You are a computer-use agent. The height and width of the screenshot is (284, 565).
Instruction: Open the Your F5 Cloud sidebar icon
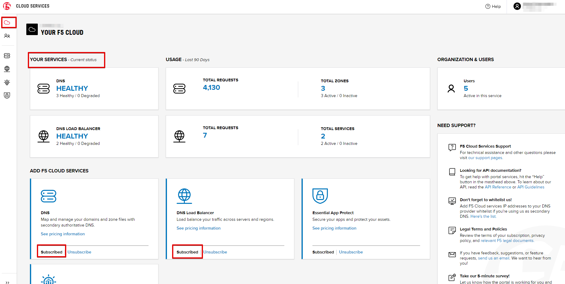pyautogui.click(x=7, y=22)
